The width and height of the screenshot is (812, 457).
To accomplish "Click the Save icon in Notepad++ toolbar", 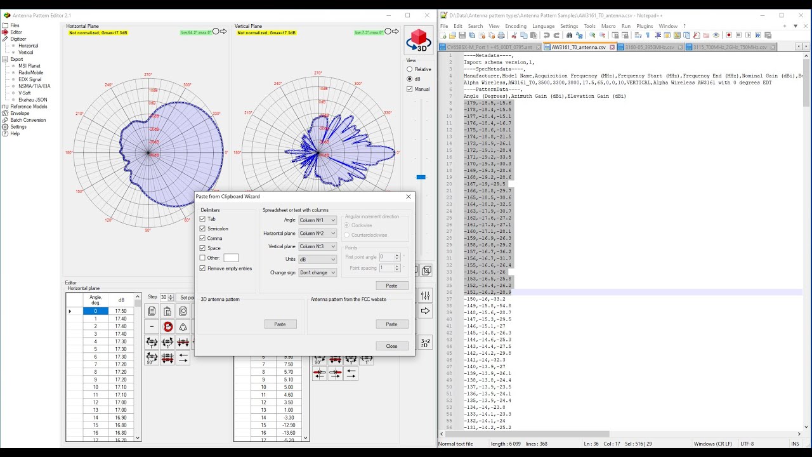I will (x=462, y=36).
